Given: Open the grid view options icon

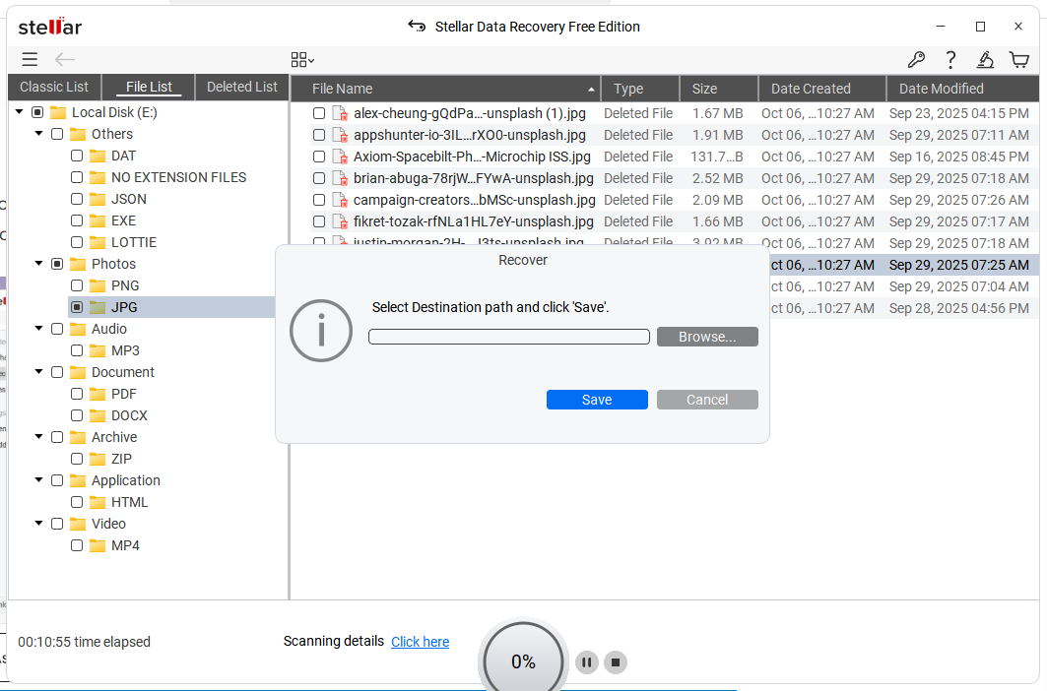Looking at the screenshot, I should 301,60.
